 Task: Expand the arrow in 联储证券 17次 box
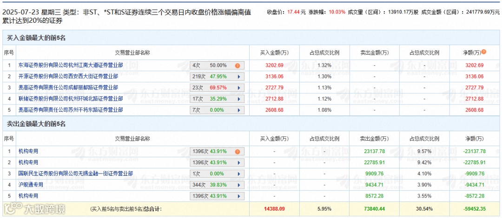pos(238,99)
